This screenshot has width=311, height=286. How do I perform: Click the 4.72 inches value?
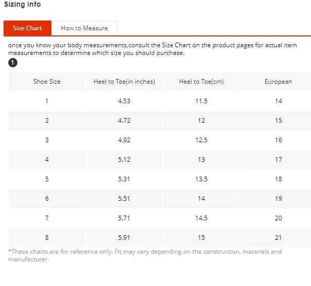(124, 121)
